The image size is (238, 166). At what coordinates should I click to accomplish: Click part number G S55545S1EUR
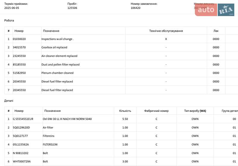(23, 119)
